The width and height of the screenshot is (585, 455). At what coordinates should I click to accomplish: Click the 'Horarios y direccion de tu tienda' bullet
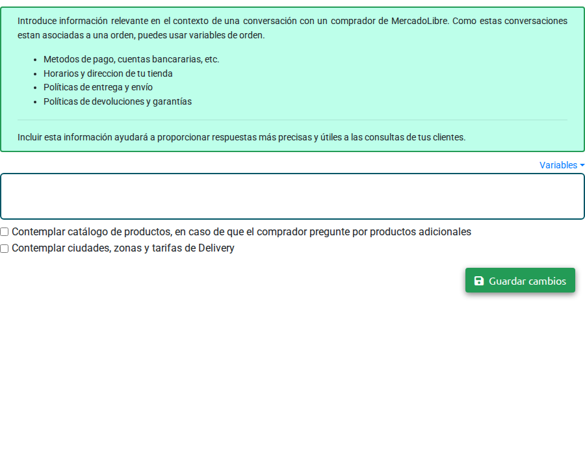coord(108,73)
